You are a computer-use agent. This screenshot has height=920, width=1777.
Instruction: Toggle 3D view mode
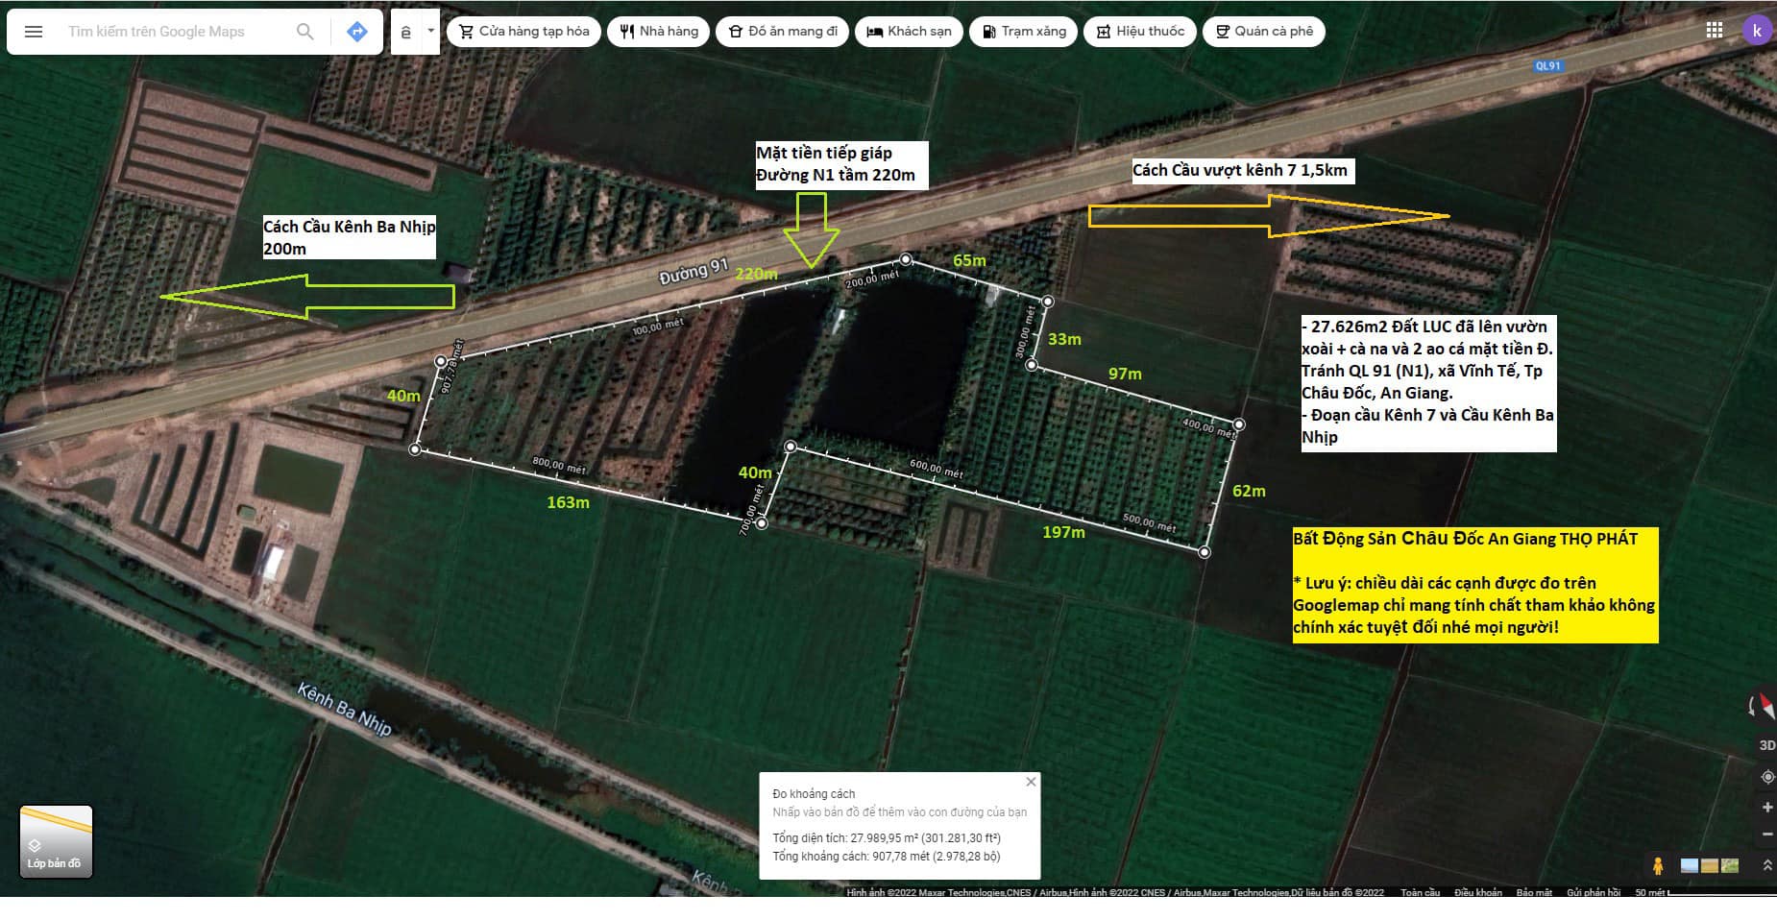(1766, 745)
